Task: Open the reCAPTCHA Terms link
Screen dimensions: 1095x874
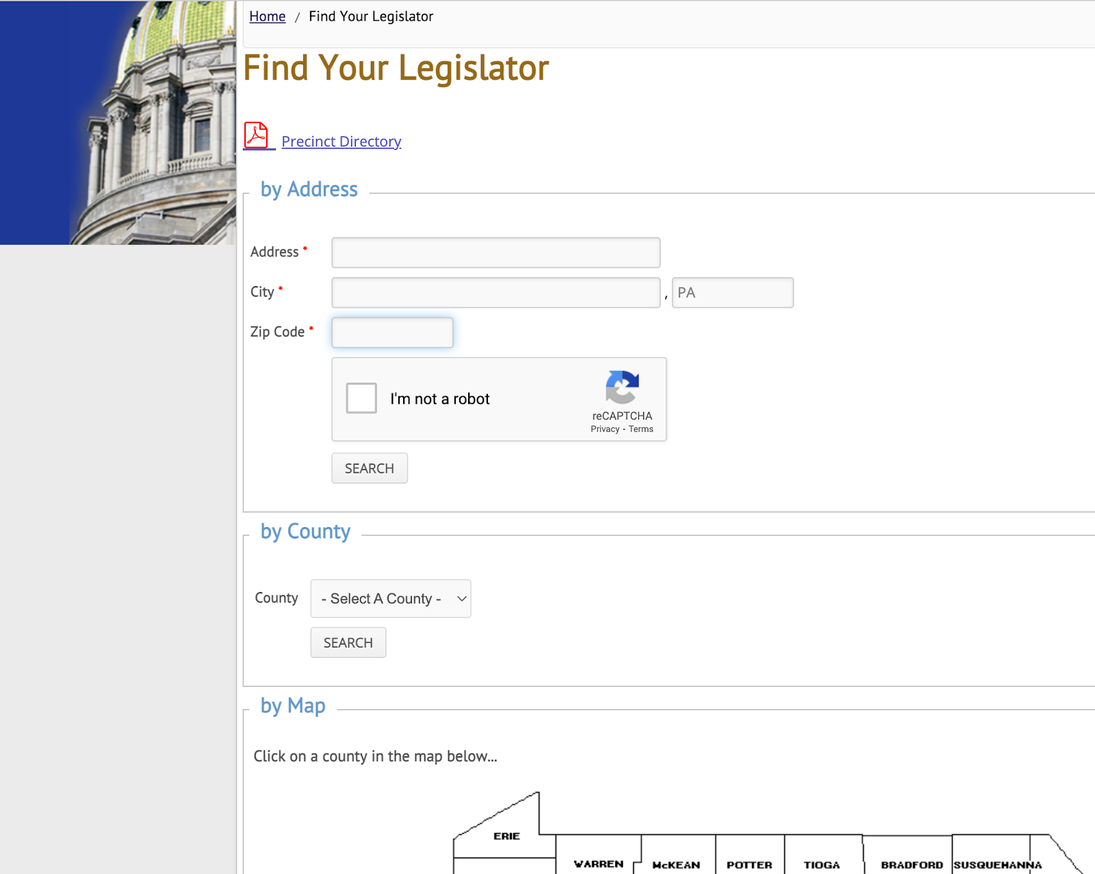Action: 641,429
